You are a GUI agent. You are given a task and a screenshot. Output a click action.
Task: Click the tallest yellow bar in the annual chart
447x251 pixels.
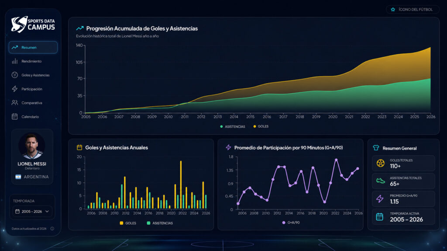(x=181, y=185)
